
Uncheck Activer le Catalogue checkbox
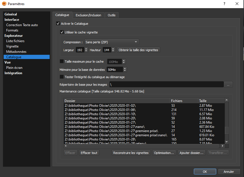pos(58,24)
